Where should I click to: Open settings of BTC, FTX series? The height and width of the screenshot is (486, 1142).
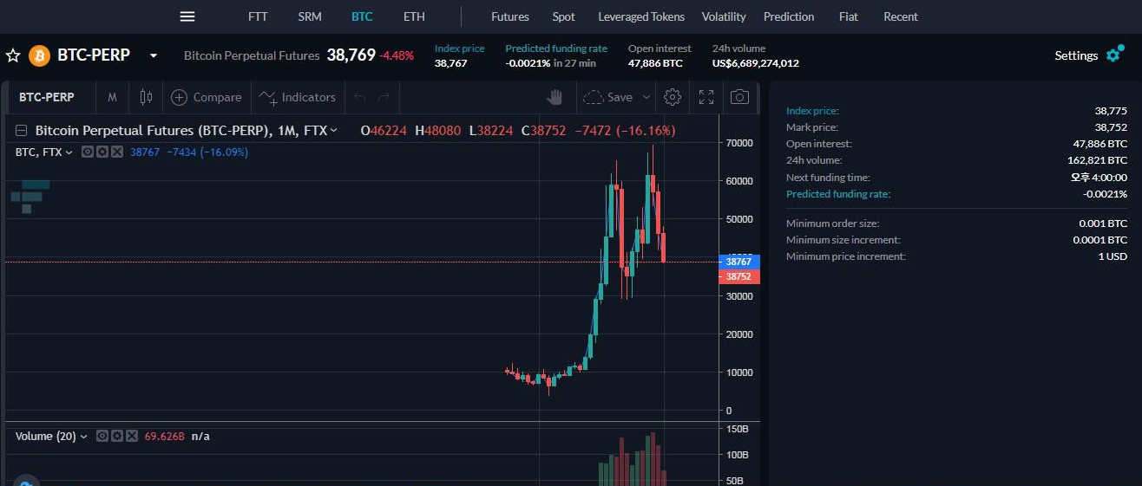click(102, 152)
